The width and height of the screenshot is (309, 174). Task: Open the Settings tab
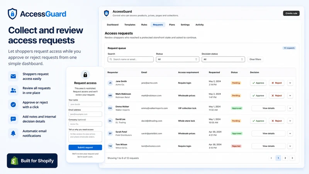(x=185, y=25)
